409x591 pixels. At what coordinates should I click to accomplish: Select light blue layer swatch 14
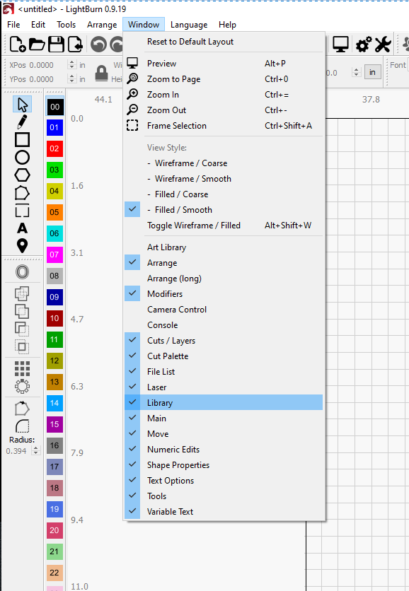click(x=54, y=403)
